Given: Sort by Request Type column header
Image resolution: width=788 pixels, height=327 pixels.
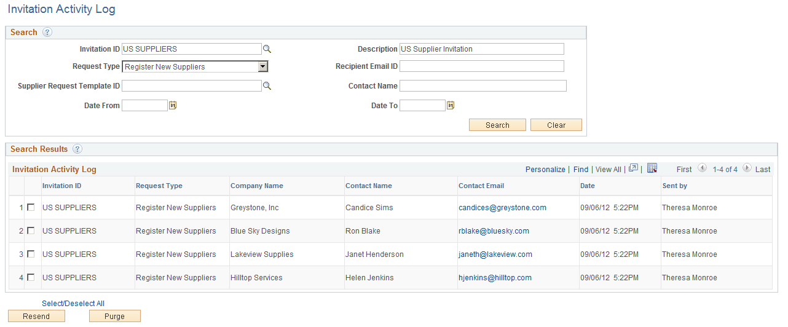Looking at the screenshot, I should [159, 186].
